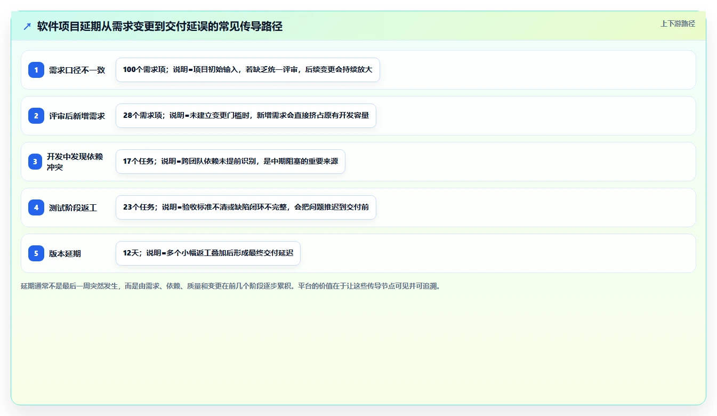Click the 需求口径不一致 step label

[77, 70]
